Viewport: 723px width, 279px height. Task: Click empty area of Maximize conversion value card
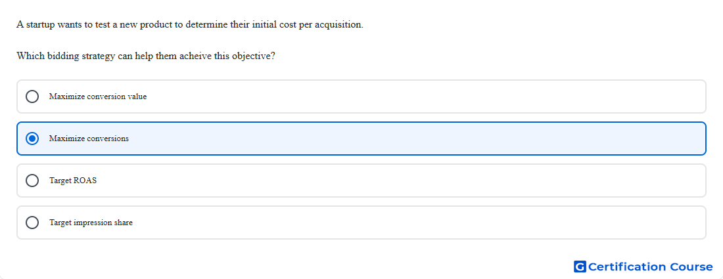click(415, 97)
